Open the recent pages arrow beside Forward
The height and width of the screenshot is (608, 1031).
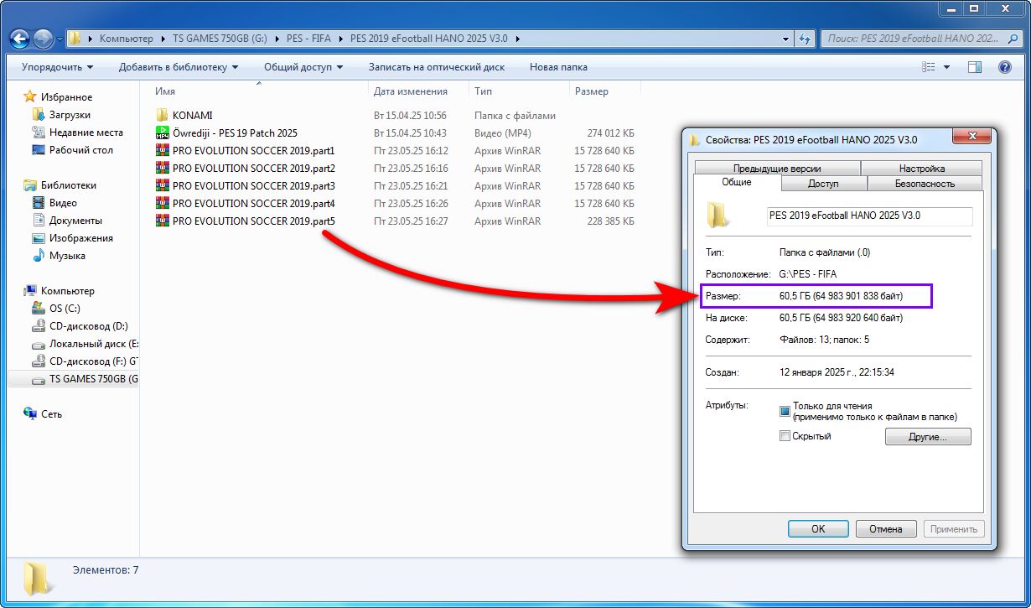tap(61, 39)
